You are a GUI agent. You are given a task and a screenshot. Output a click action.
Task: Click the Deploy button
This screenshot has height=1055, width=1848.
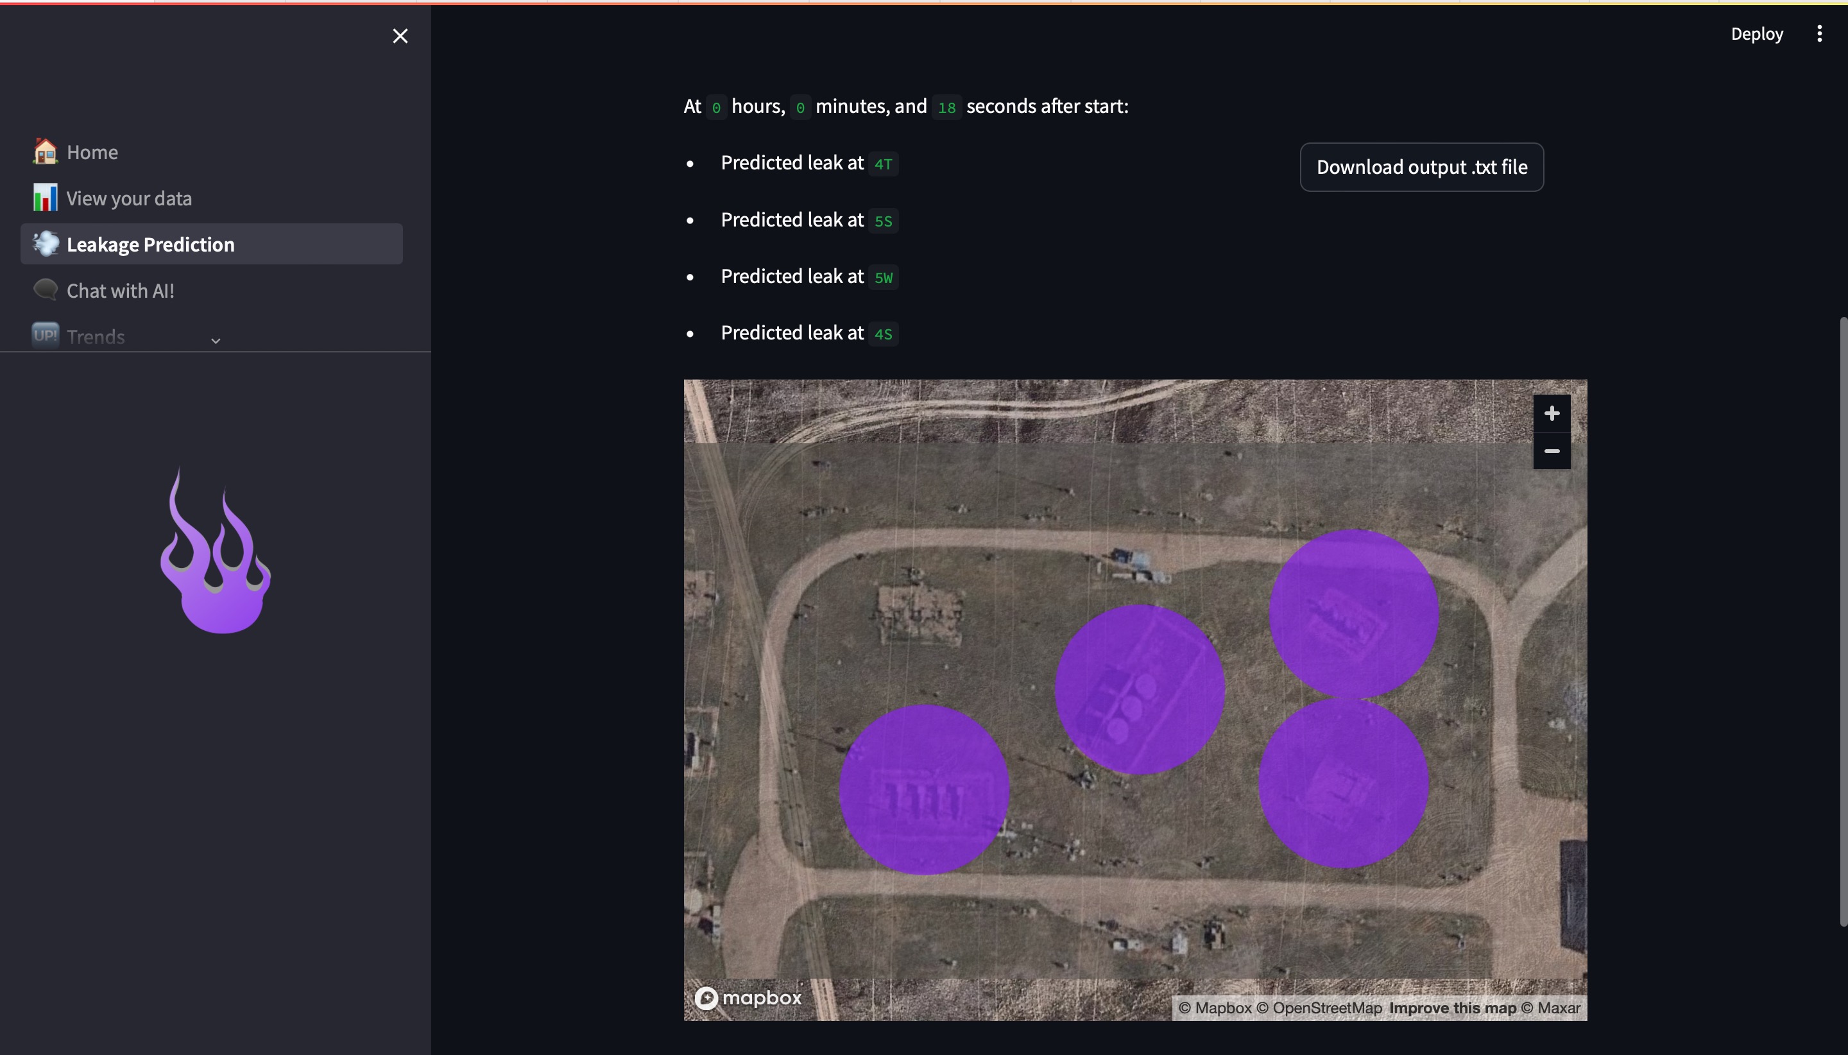[x=1756, y=34]
